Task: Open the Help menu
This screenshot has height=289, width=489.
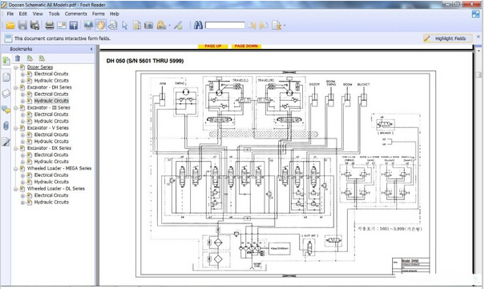Action: (115, 14)
